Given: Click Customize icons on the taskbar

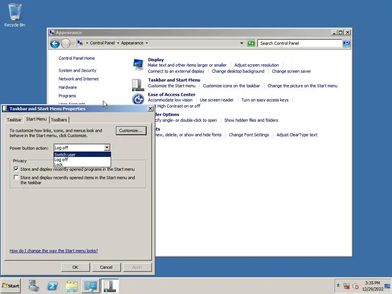Looking at the screenshot, I should [232, 86].
